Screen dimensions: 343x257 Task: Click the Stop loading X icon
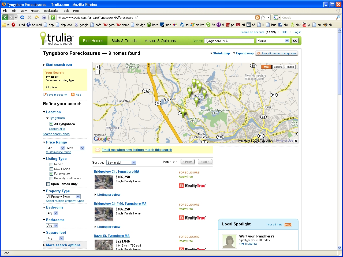click(29, 17)
